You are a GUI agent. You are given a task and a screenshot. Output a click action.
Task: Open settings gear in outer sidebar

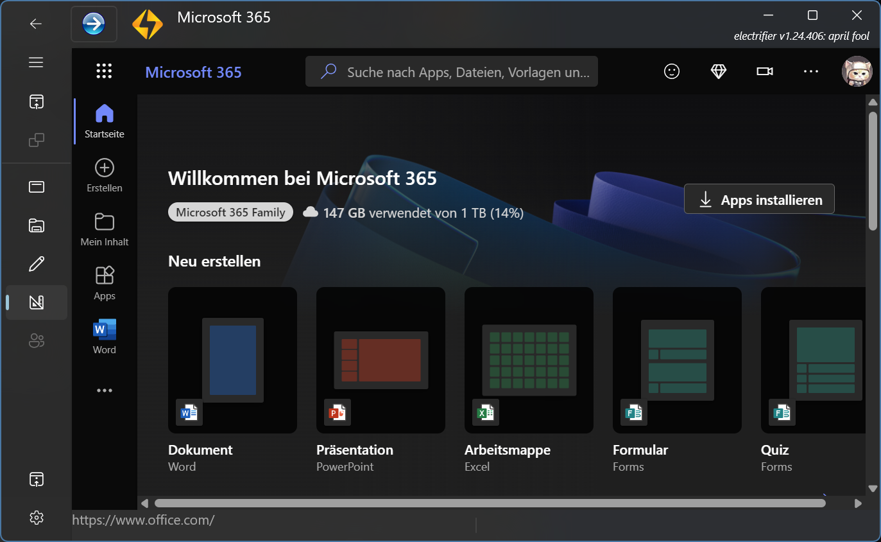pos(37,518)
